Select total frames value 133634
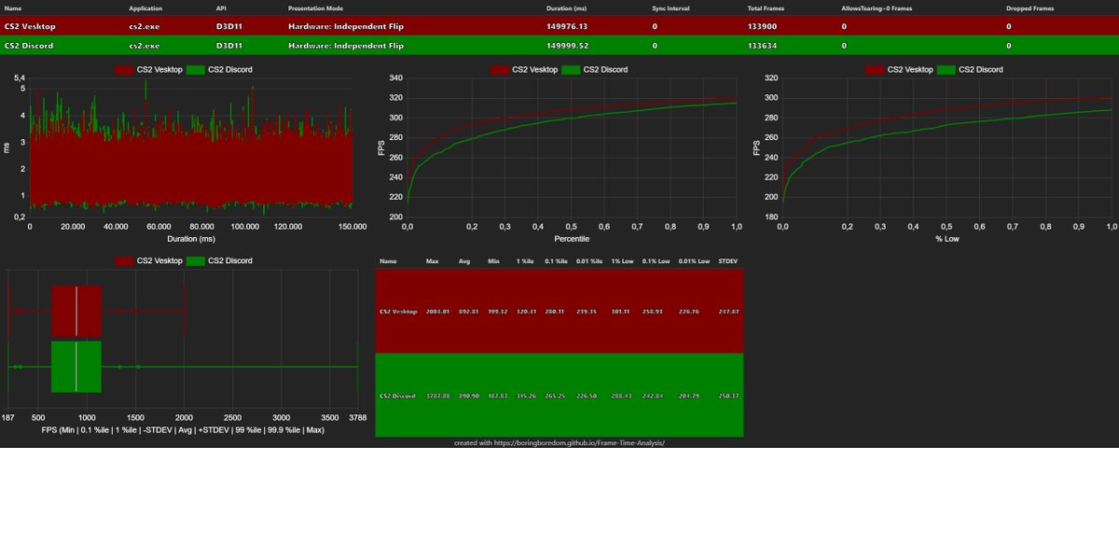Image resolution: width=1119 pixels, height=559 pixels. click(x=764, y=45)
